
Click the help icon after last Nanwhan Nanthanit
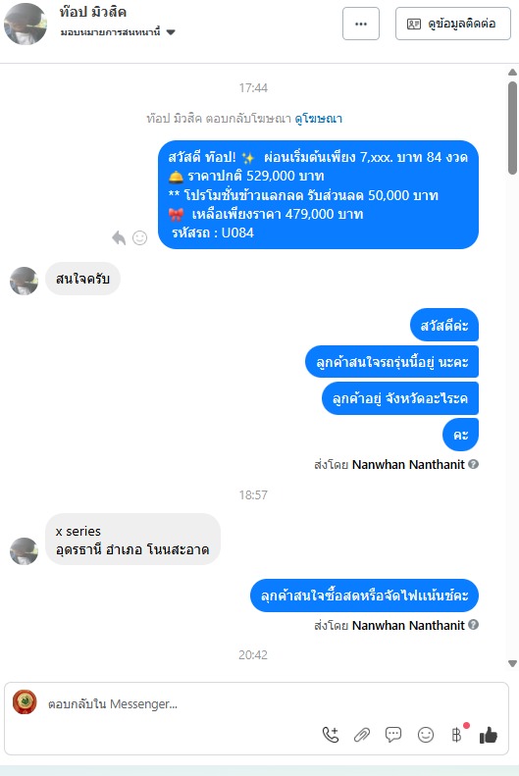click(x=474, y=625)
